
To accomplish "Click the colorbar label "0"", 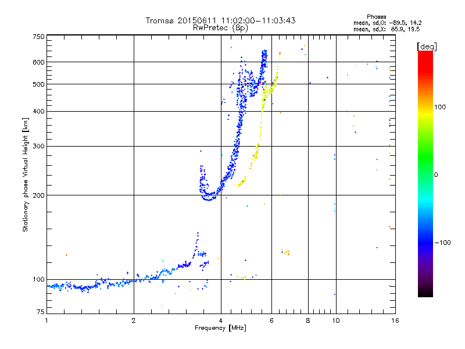I will [435, 175].
